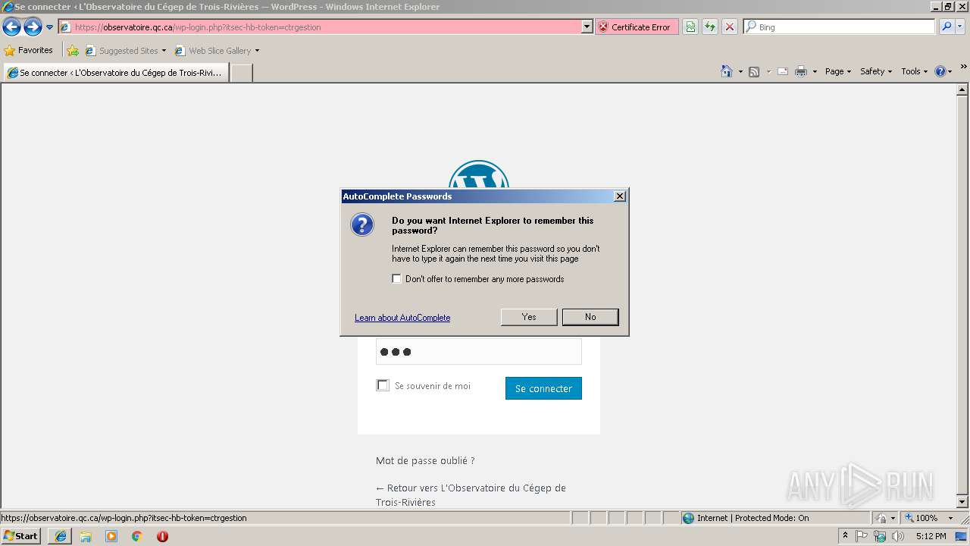Open the Safety menu

(876, 71)
